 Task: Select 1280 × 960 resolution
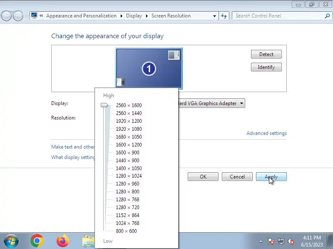pos(127,183)
